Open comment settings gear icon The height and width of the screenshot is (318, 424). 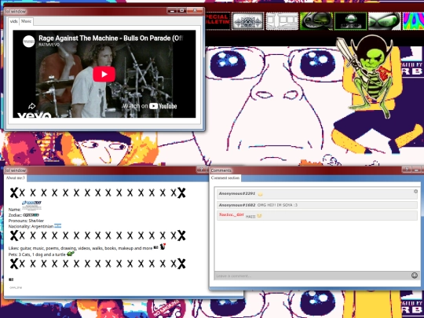point(415,192)
